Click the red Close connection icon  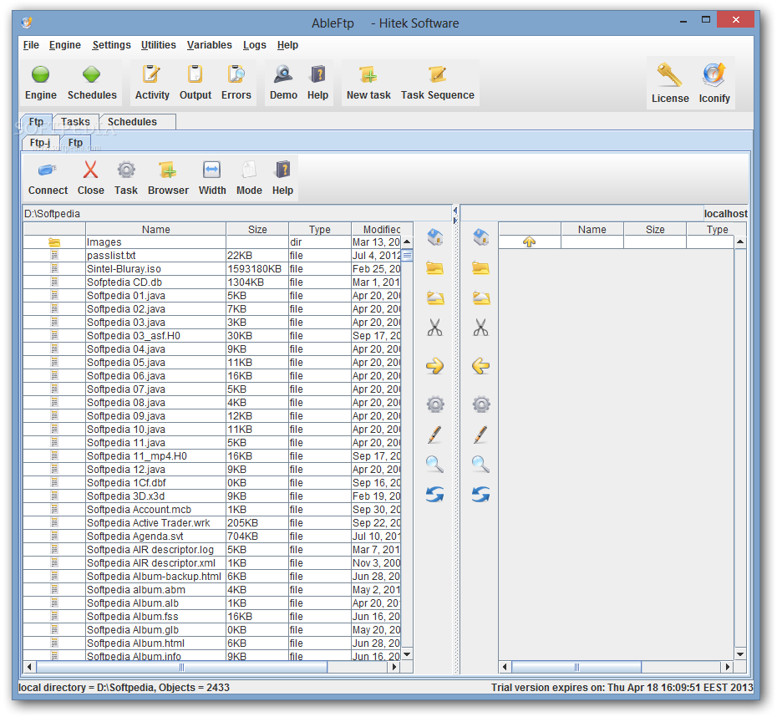91,170
